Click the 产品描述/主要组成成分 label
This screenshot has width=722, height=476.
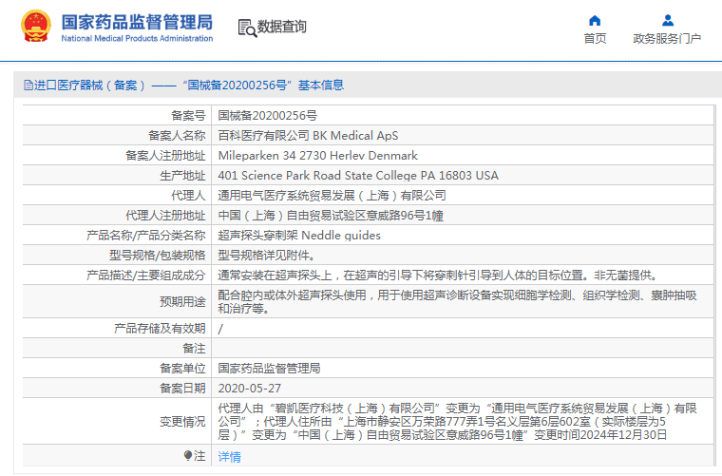146,276
